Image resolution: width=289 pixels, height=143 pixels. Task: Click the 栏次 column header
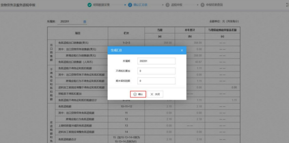[x=126, y=33]
